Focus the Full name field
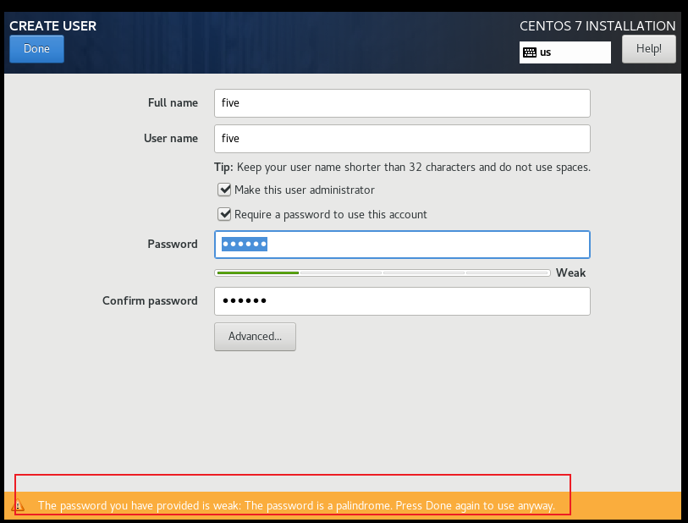 pos(402,103)
